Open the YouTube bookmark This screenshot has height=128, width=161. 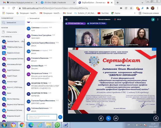tap(103, 13)
